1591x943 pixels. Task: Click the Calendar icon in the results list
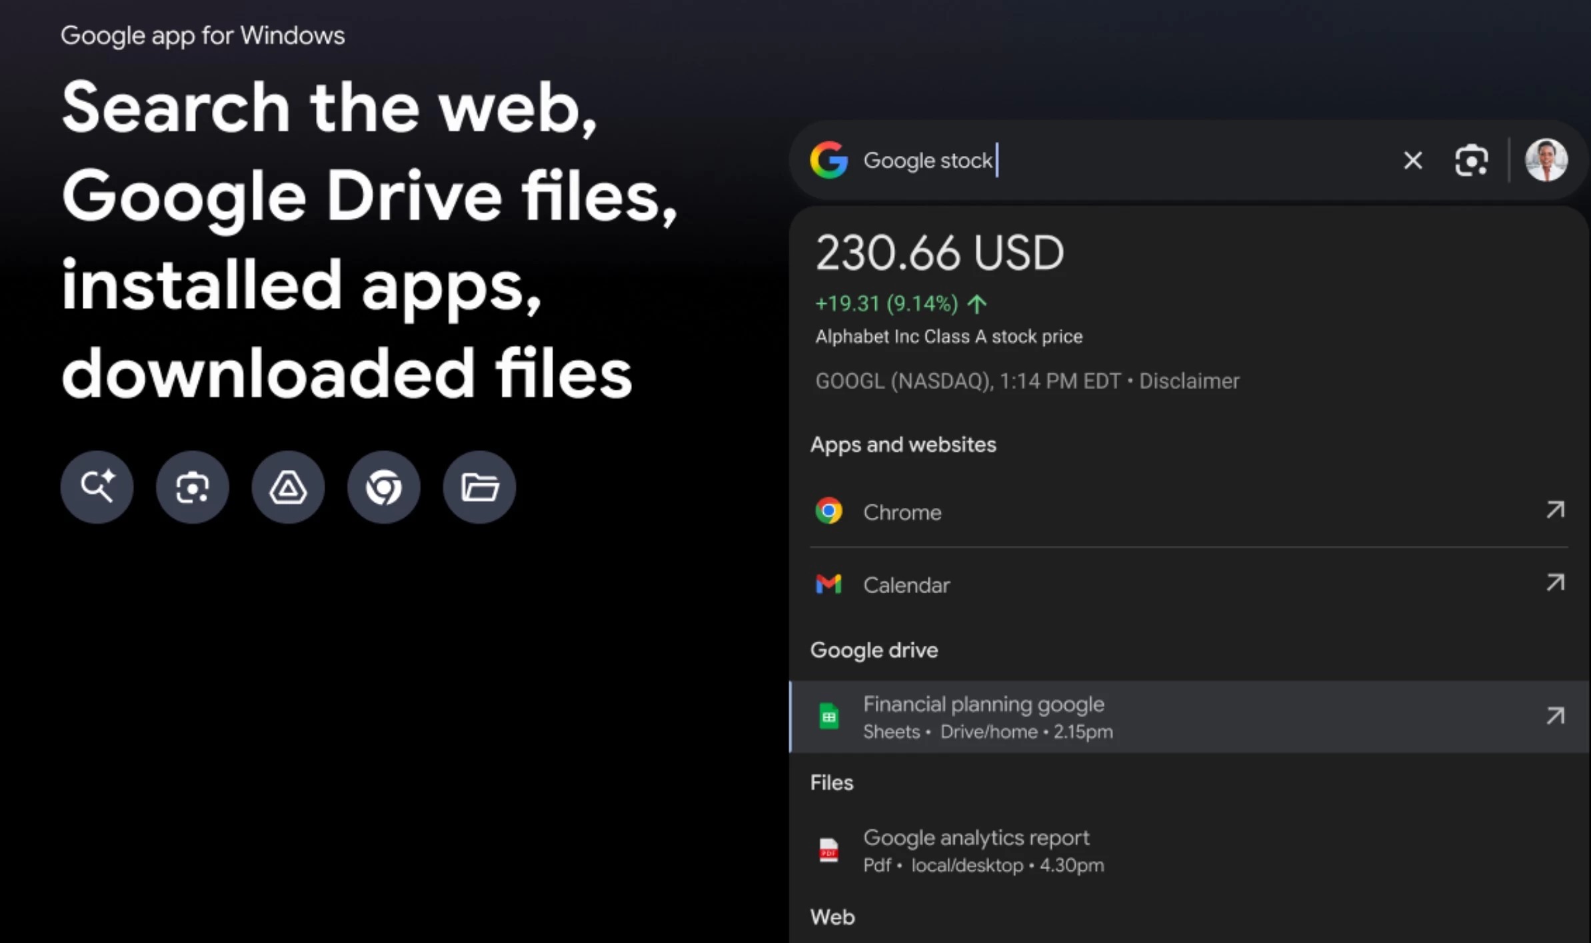pos(828,584)
